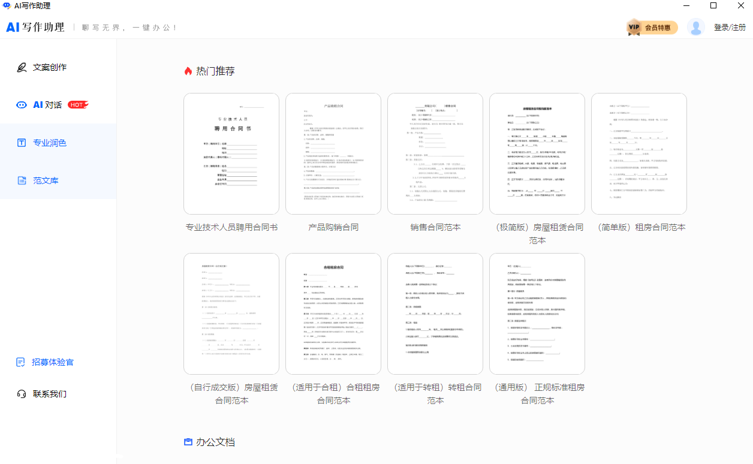Open (通用版)正规标准租房合同范本 thumbnail

pyautogui.click(x=537, y=314)
